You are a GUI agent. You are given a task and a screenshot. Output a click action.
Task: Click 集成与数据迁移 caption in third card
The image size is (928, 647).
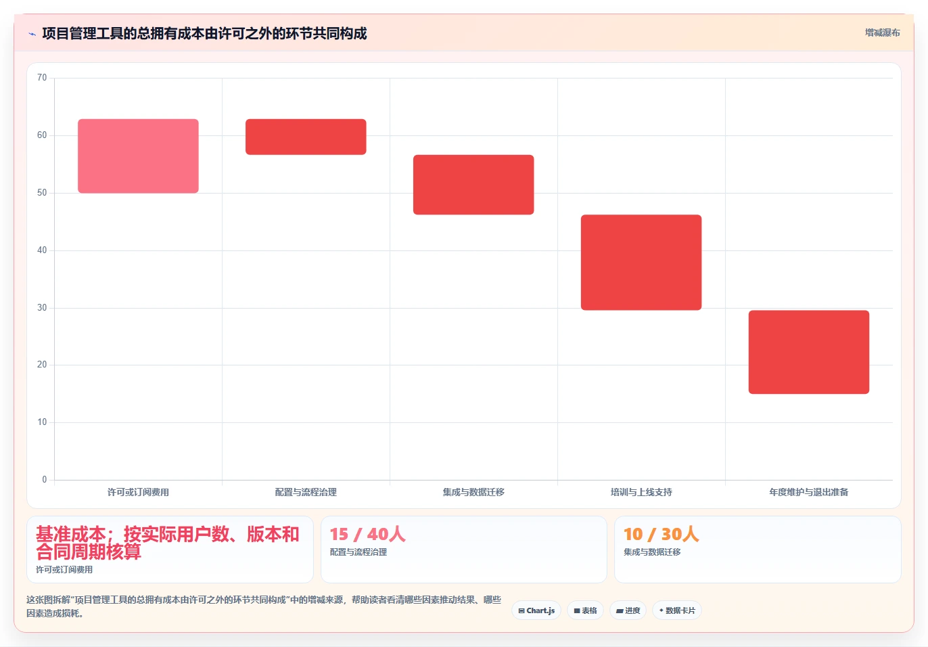652,552
